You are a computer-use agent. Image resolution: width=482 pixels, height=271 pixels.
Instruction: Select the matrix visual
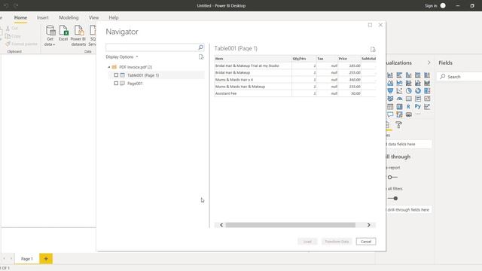(x=399, y=107)
